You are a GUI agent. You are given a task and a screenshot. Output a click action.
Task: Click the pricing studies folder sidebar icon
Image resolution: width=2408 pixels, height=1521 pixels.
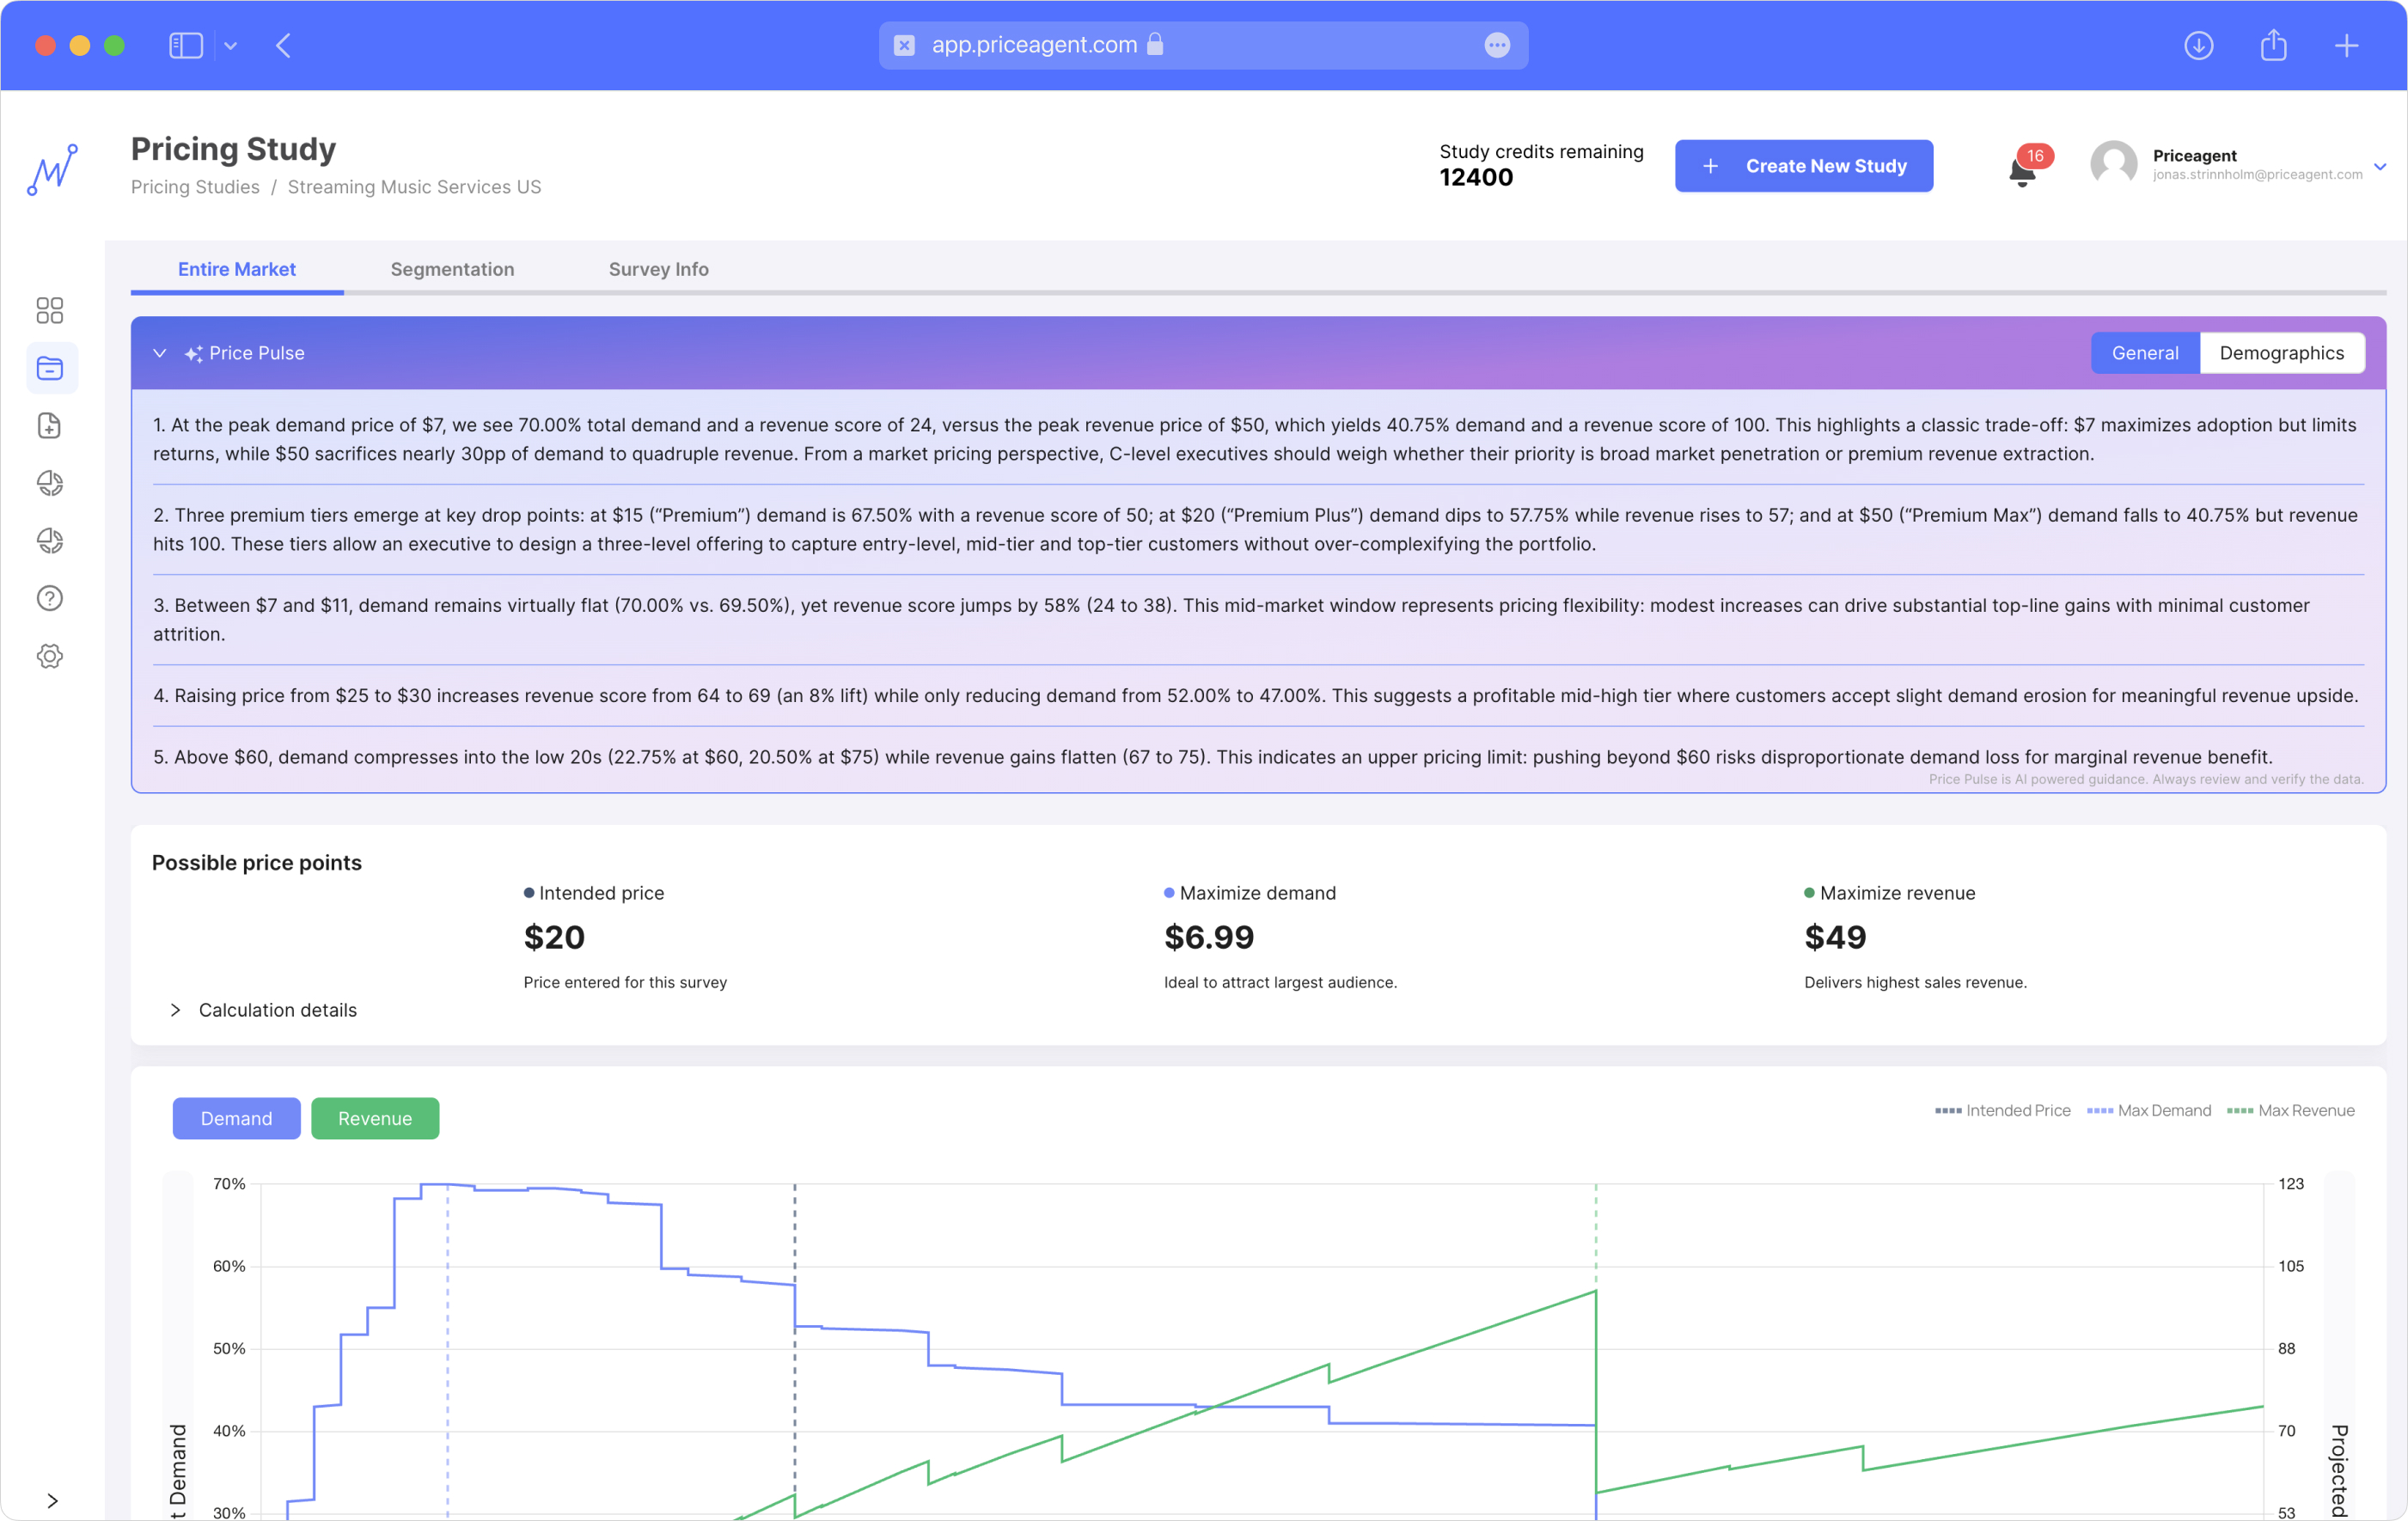(50, 368)
